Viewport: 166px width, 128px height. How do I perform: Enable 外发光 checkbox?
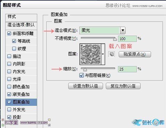tap(9, 109)
